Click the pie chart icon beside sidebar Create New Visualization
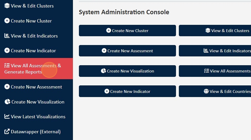This screenshot has height=140, width=251. 7,102
